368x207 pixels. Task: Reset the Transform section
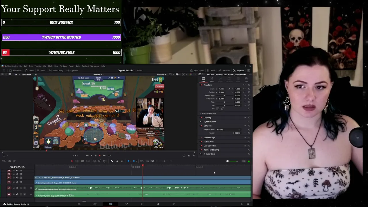249,85
